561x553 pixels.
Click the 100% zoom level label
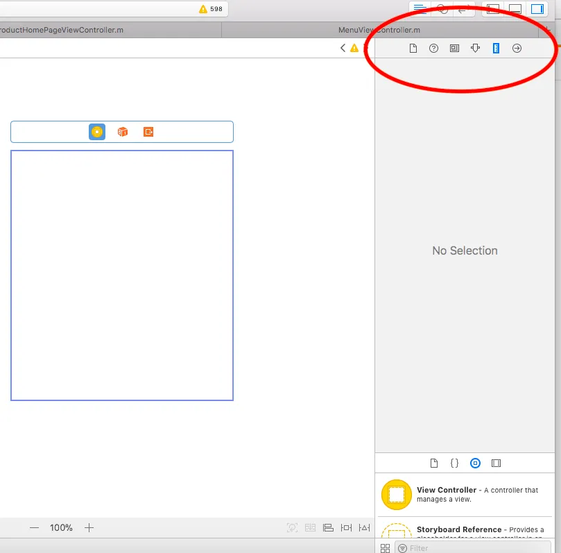point(61,527)
